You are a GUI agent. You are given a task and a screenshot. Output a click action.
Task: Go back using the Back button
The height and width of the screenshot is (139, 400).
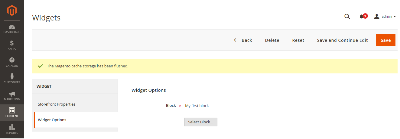[243, 40]
